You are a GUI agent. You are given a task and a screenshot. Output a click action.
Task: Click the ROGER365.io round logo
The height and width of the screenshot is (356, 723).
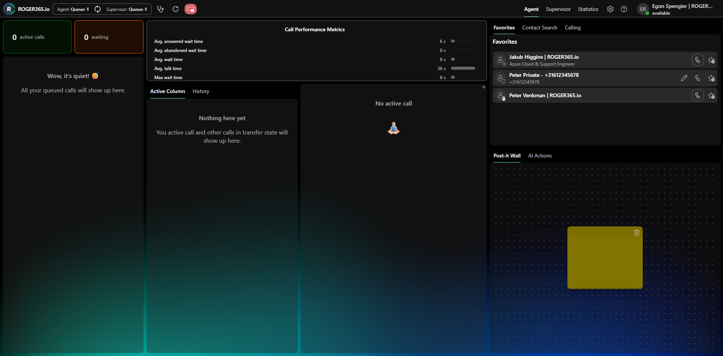click(9, 9)
